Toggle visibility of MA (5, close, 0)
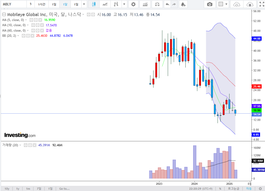This screenshot has width=265, height=191. tap(31, 20)
